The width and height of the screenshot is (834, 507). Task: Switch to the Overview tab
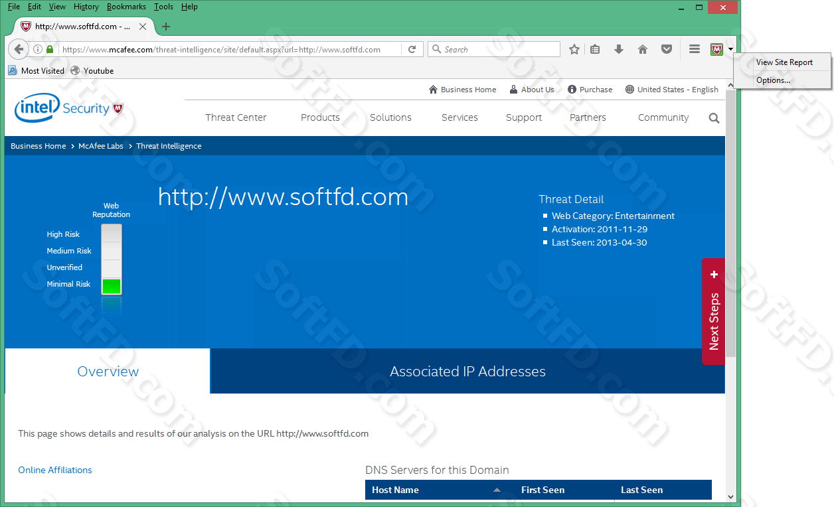pyautogui.click(x=108, y=371)
